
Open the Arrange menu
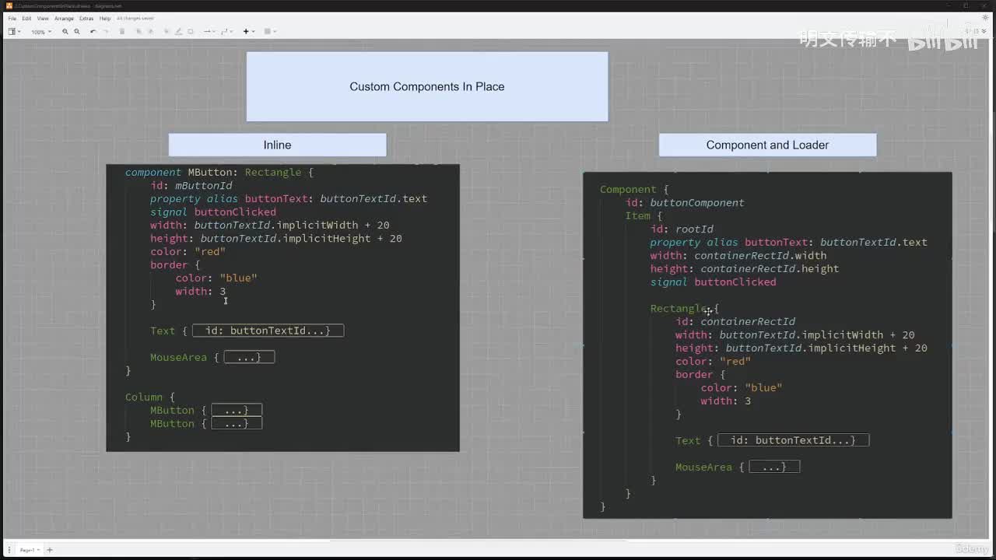click(x=64, y=18)
